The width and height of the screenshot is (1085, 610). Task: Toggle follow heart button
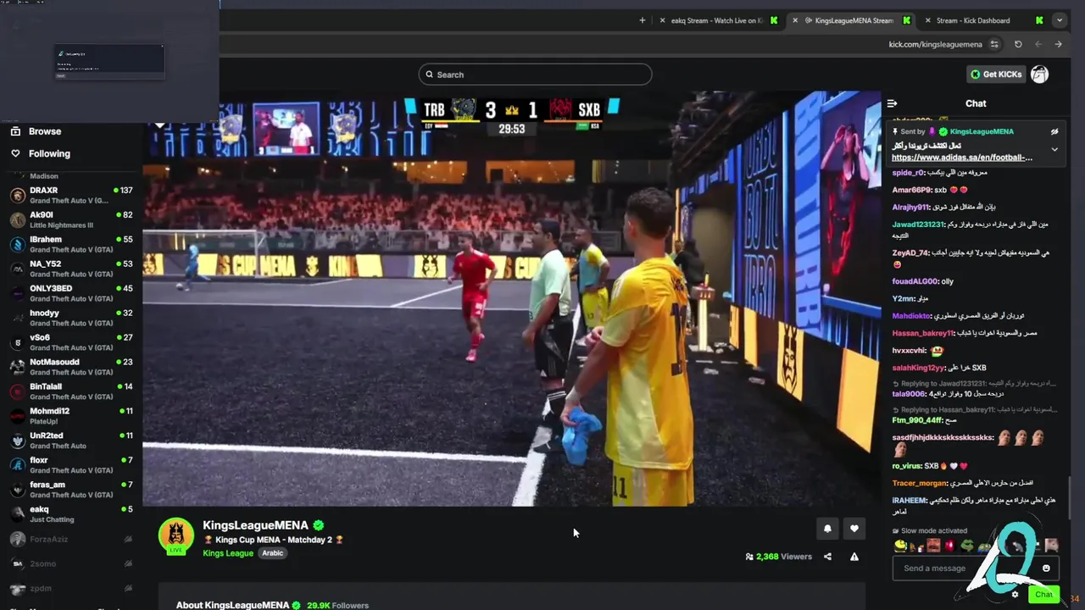[854, 529]
